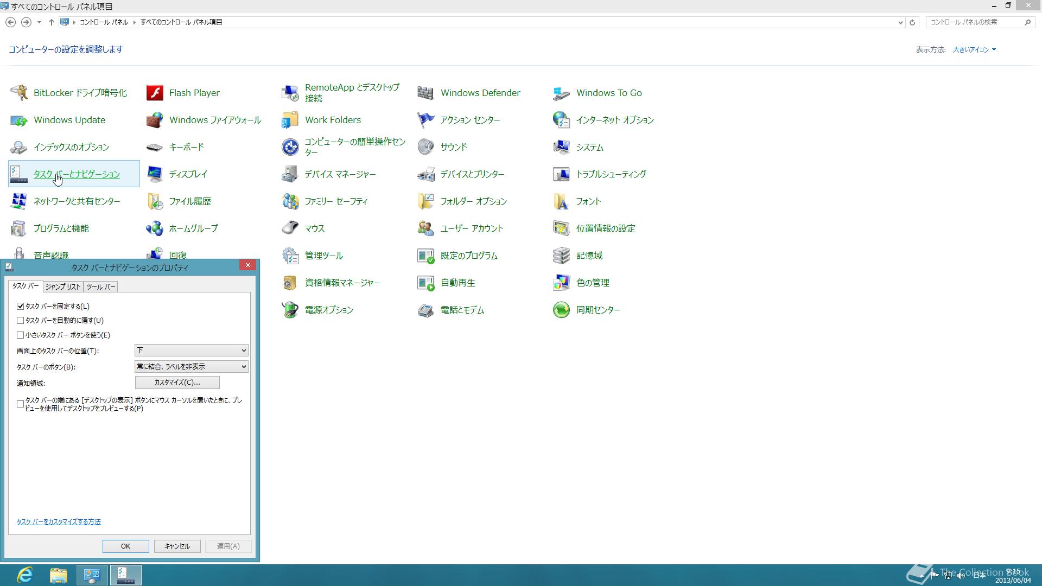The height and width of the screenshot is (586, 1042).
Task: Focus the コントロール パネルの検索 search box
Action: [x=975, y=22]
